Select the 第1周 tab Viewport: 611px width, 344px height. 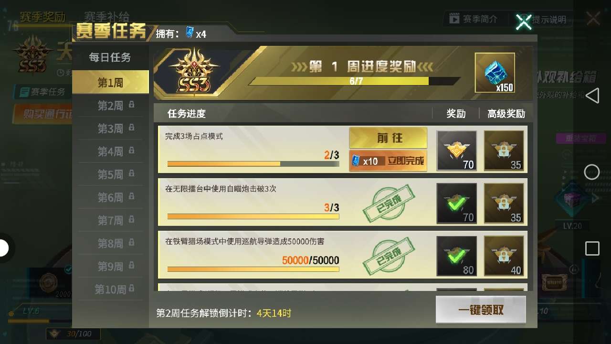pos(110,83)
